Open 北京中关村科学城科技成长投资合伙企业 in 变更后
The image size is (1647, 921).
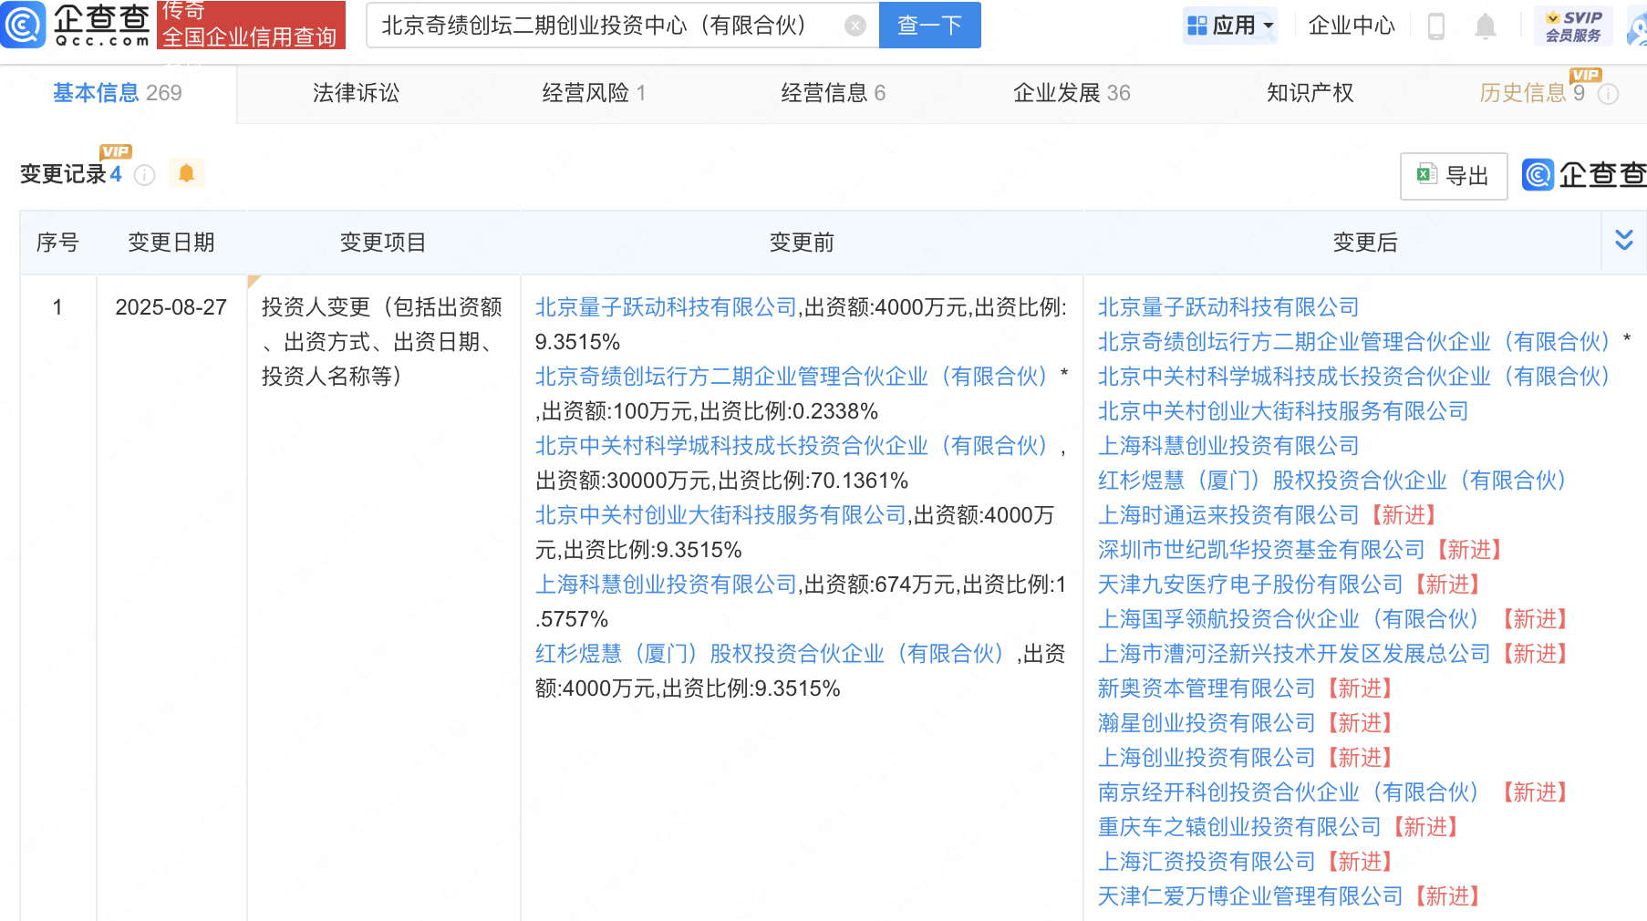point(1353,377)
